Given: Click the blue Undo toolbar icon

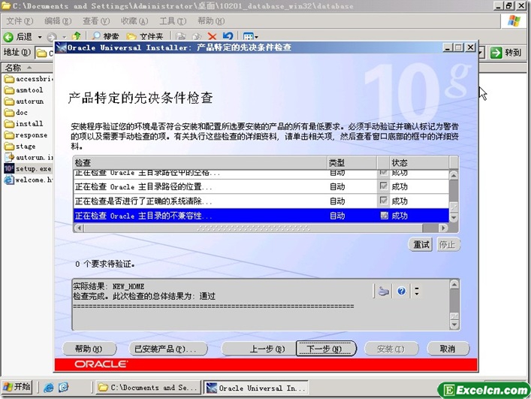Looking at the screenshot, I should pos(228,36).
